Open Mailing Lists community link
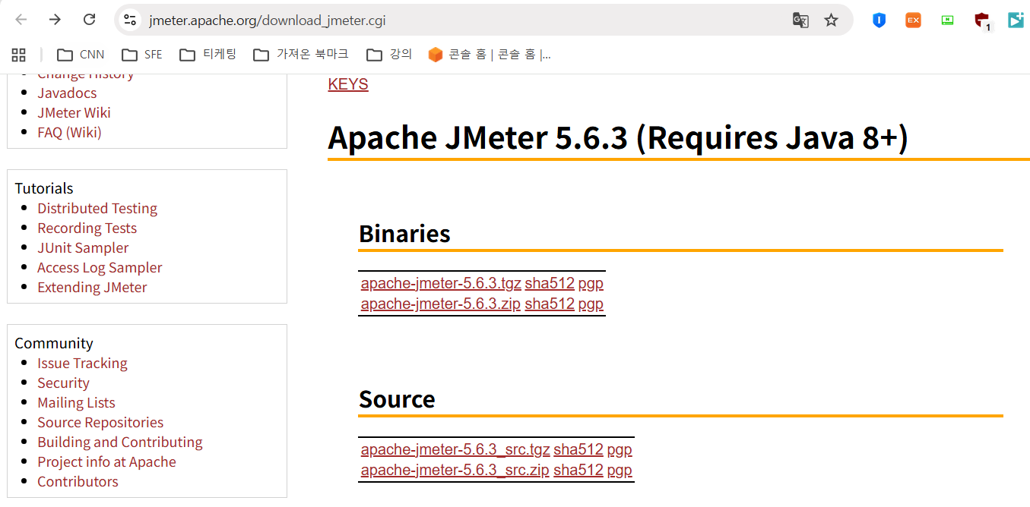This screenshot has height=507, width=1030. click(76, 402)
